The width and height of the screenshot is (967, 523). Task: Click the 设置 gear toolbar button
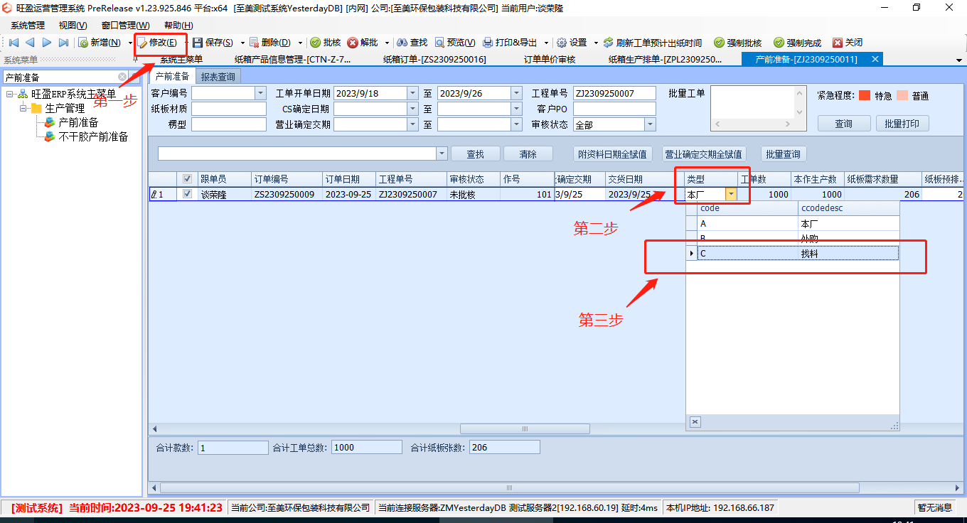(572, 43)
